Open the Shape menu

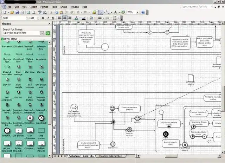coord(64,7)
